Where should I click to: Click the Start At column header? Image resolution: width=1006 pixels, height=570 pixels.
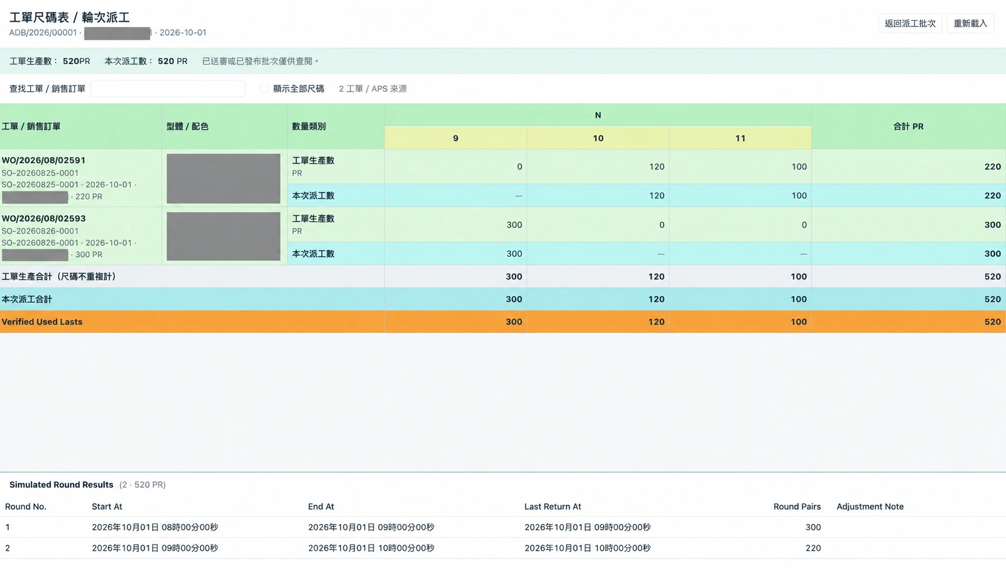coord(107,507)
